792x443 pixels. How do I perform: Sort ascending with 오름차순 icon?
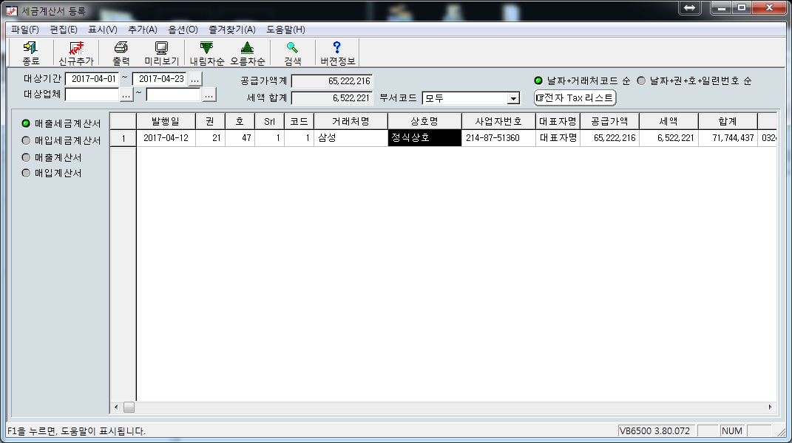(247, 52)
